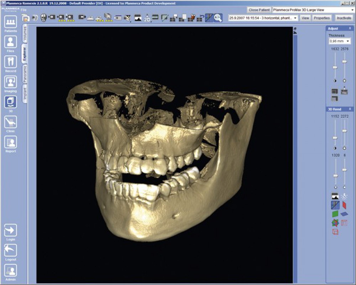Open the Thickness 0.96 mm dropdown
The image size is (356, 285).
[339, 41]
